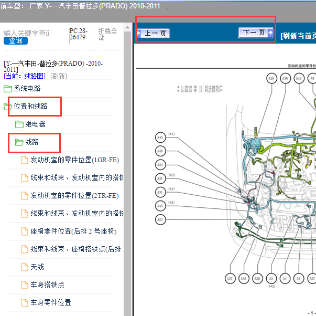This screenshot has width=316, height=316.
Task: Click connector label A4 in diagram
Action: pos(285,279)
